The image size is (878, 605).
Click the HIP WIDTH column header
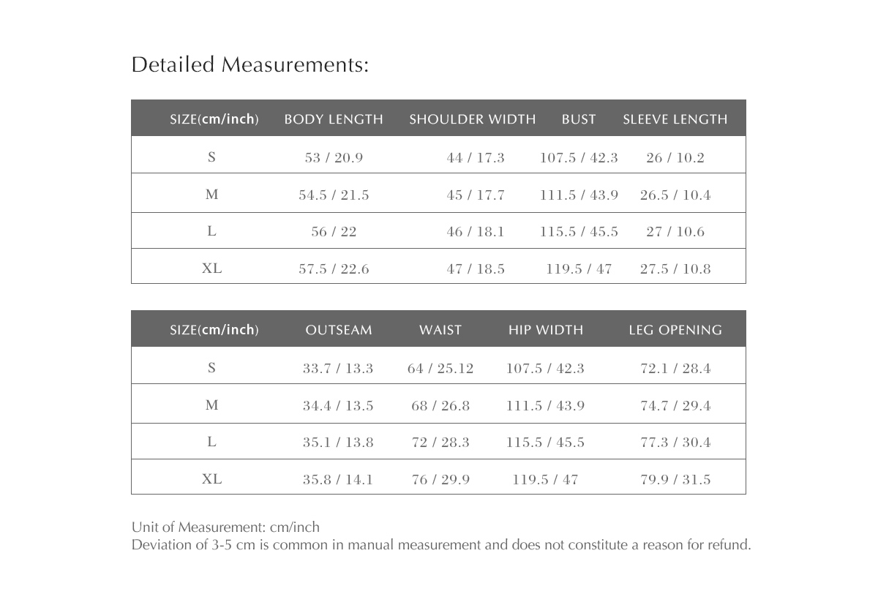pos(546,330)
